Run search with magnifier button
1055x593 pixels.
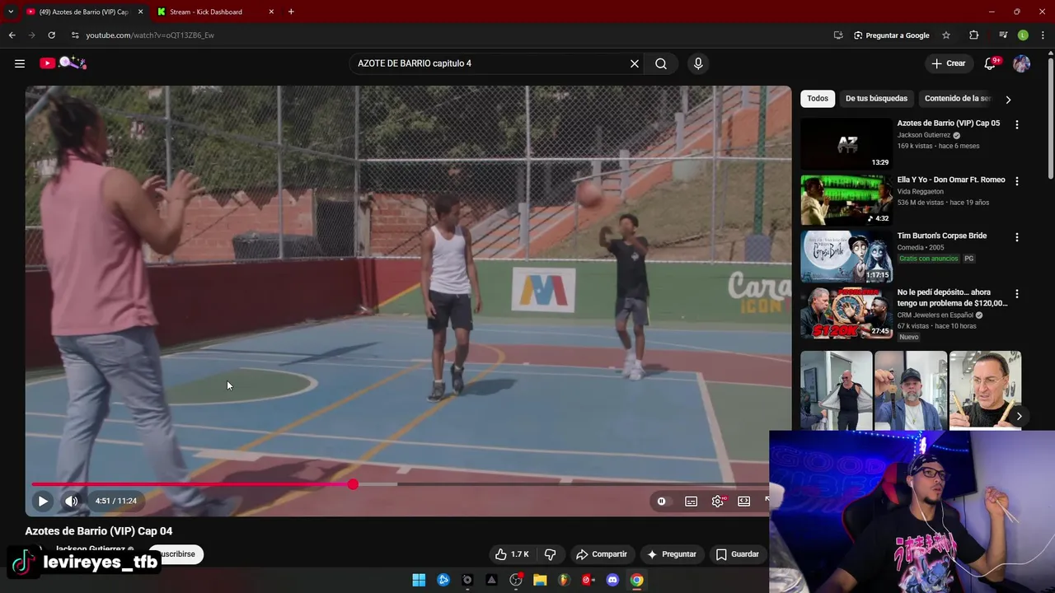pos(661,63)
